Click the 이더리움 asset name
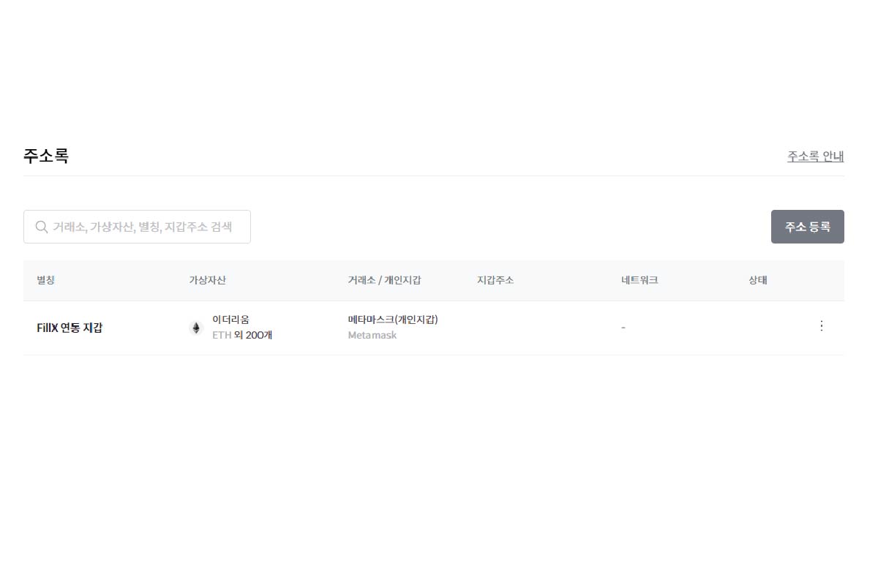The image size is (878, 585). tap(230, 320)
